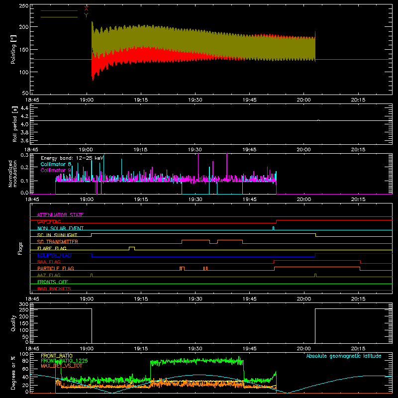This screenshot has width=398, height=398.
Task: Click the 0.3 tick on modulation axis
Action: 24,155
